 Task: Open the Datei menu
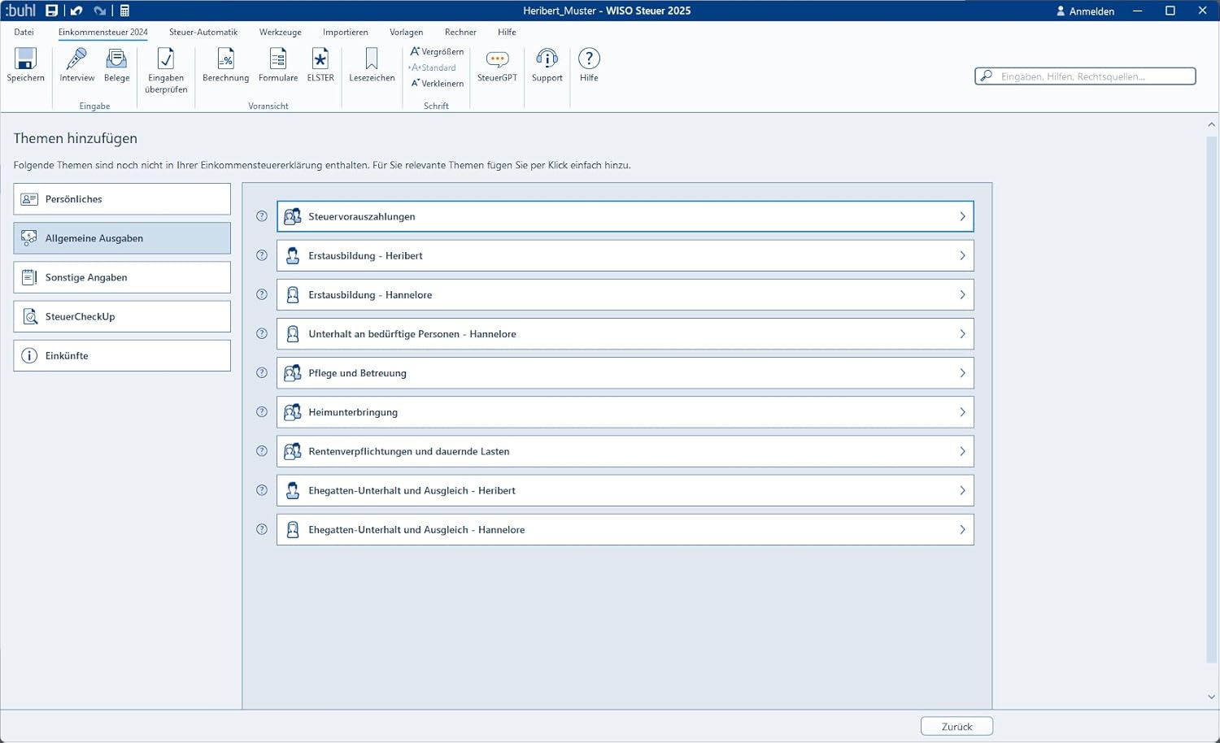click(24, 32)
